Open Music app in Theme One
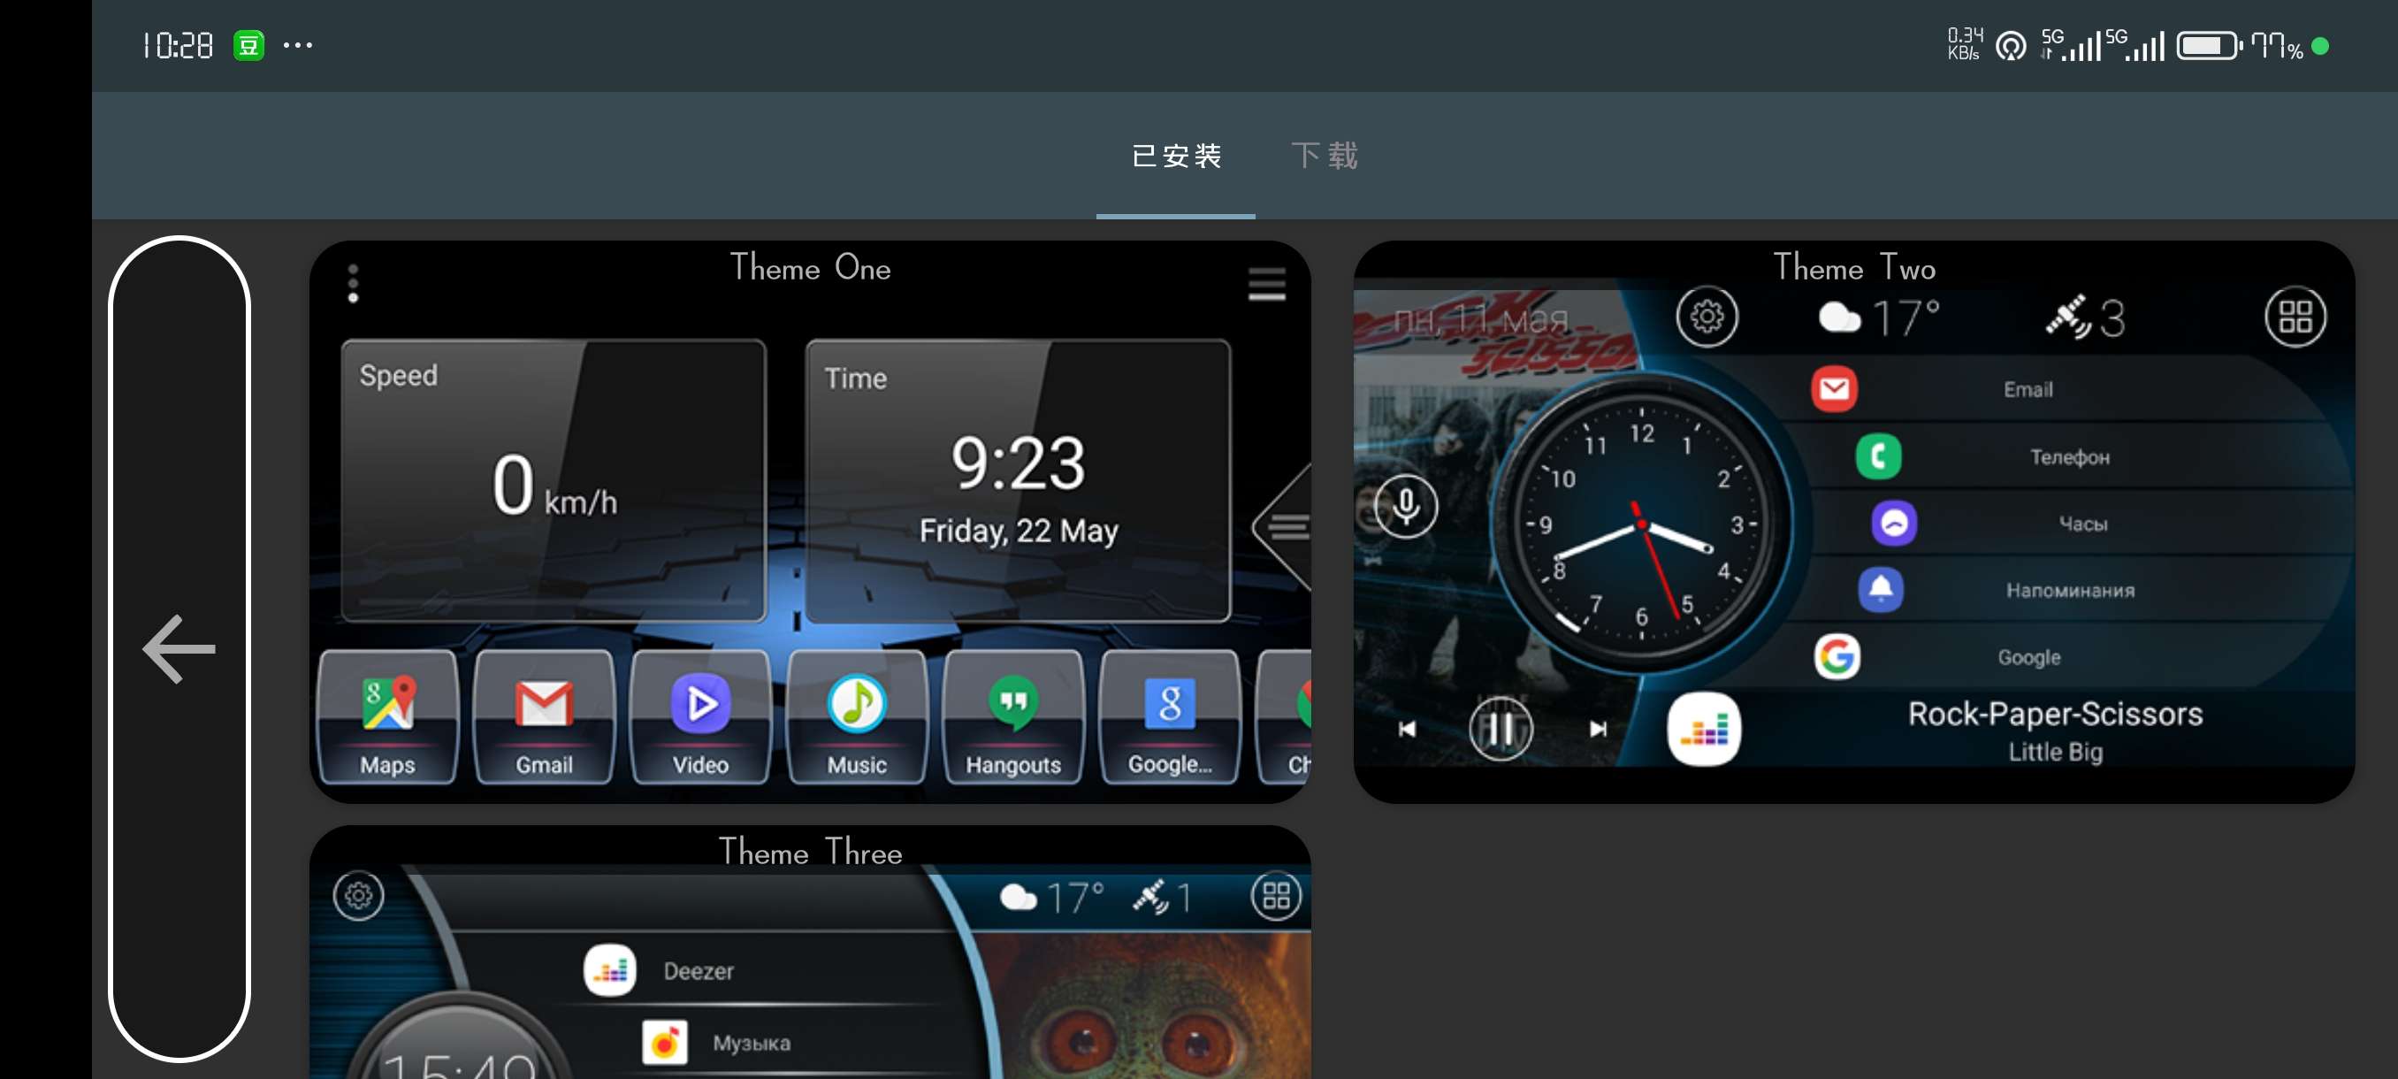Image resolution: width=2398 pixels, height=1079 pixels. click(855, 719)
